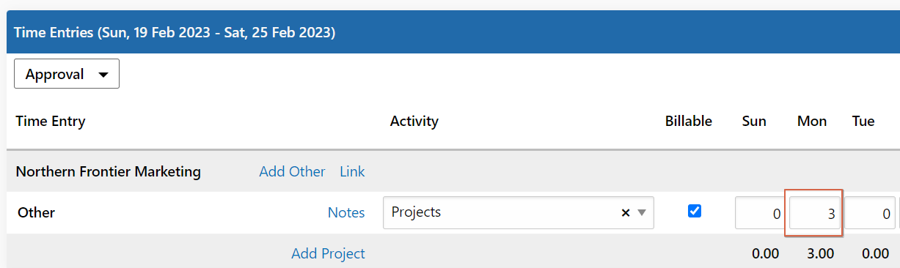900x268 pixels.
Task: Click the Activity column header
Action: tap(414, 121)
